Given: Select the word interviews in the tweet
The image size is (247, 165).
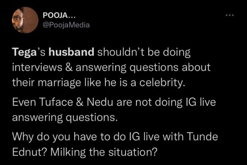Looking at the screenshot, I should tap(37, 67).
